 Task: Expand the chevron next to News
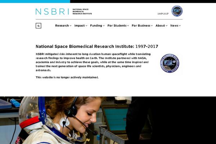180,26
